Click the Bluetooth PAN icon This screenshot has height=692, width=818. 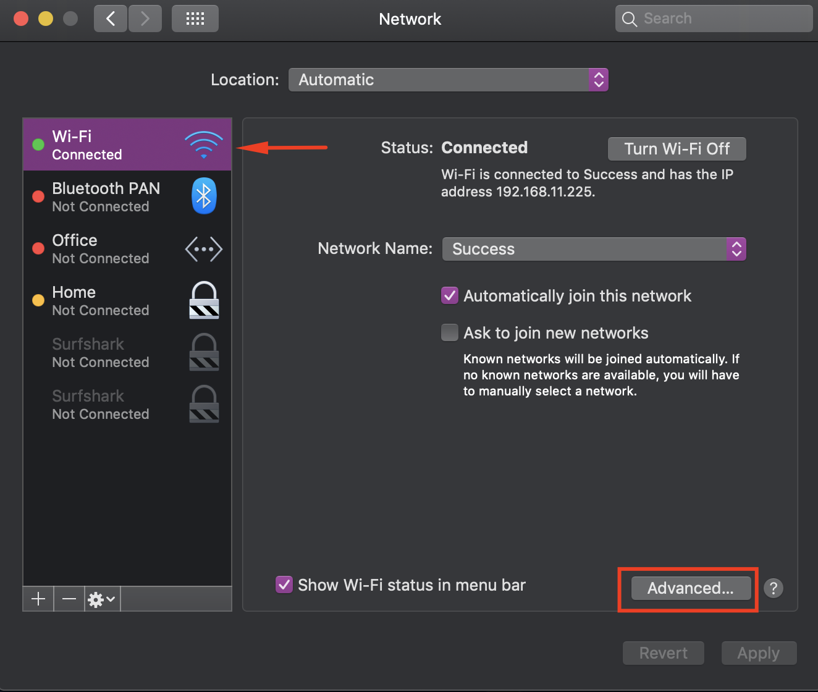click(204, 196)
